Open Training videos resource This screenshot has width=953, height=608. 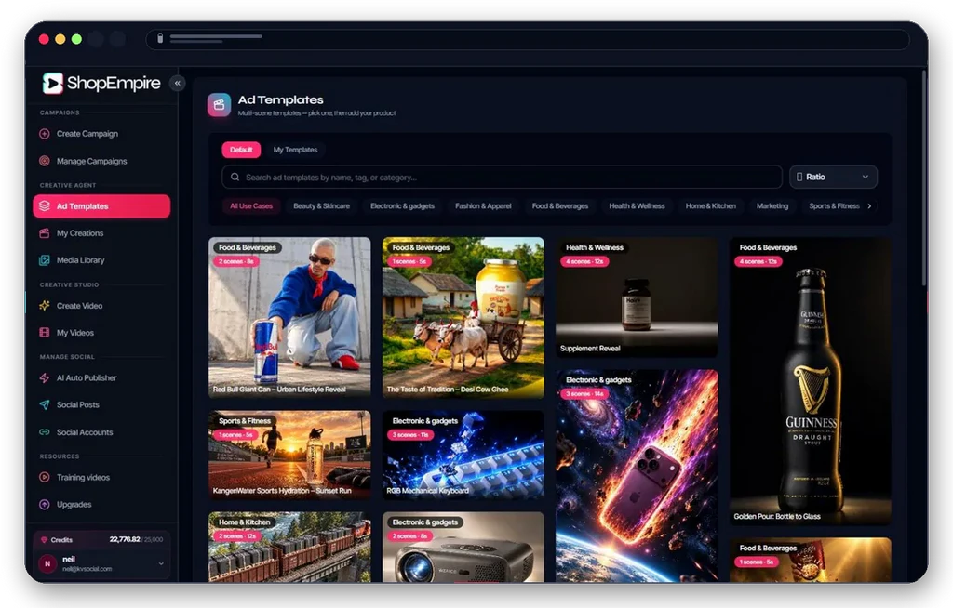(101, 478)
